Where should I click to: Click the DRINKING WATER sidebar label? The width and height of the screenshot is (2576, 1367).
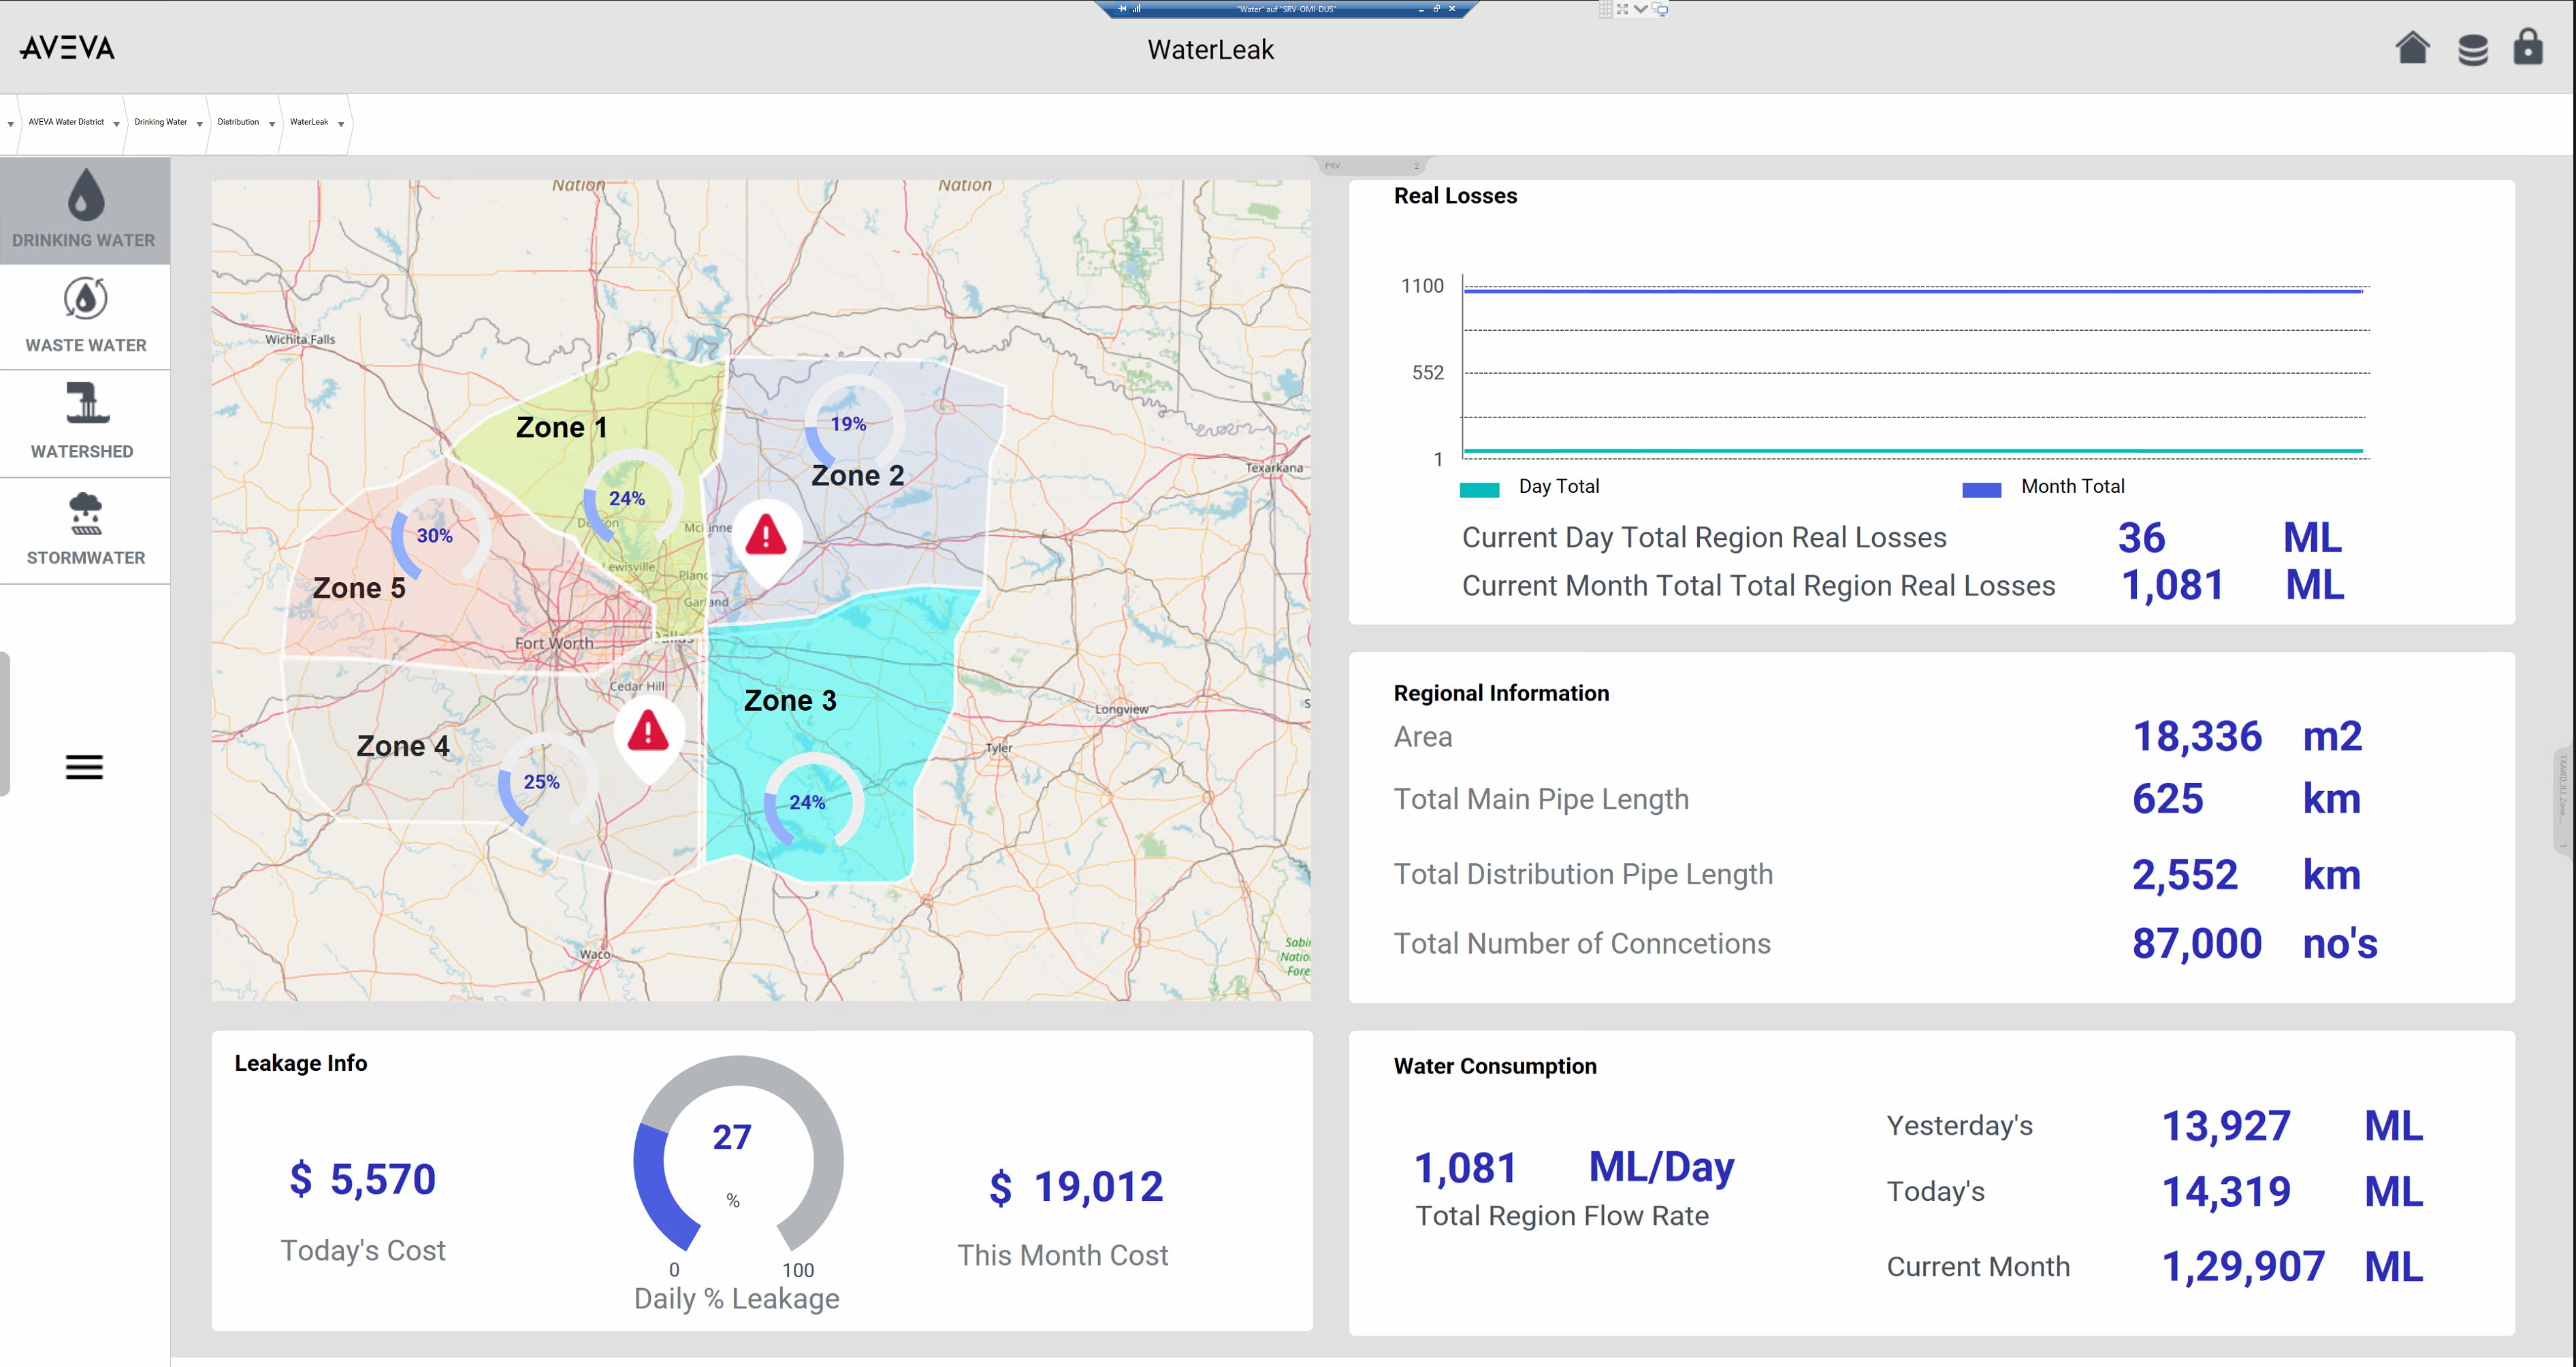(84, 240)
